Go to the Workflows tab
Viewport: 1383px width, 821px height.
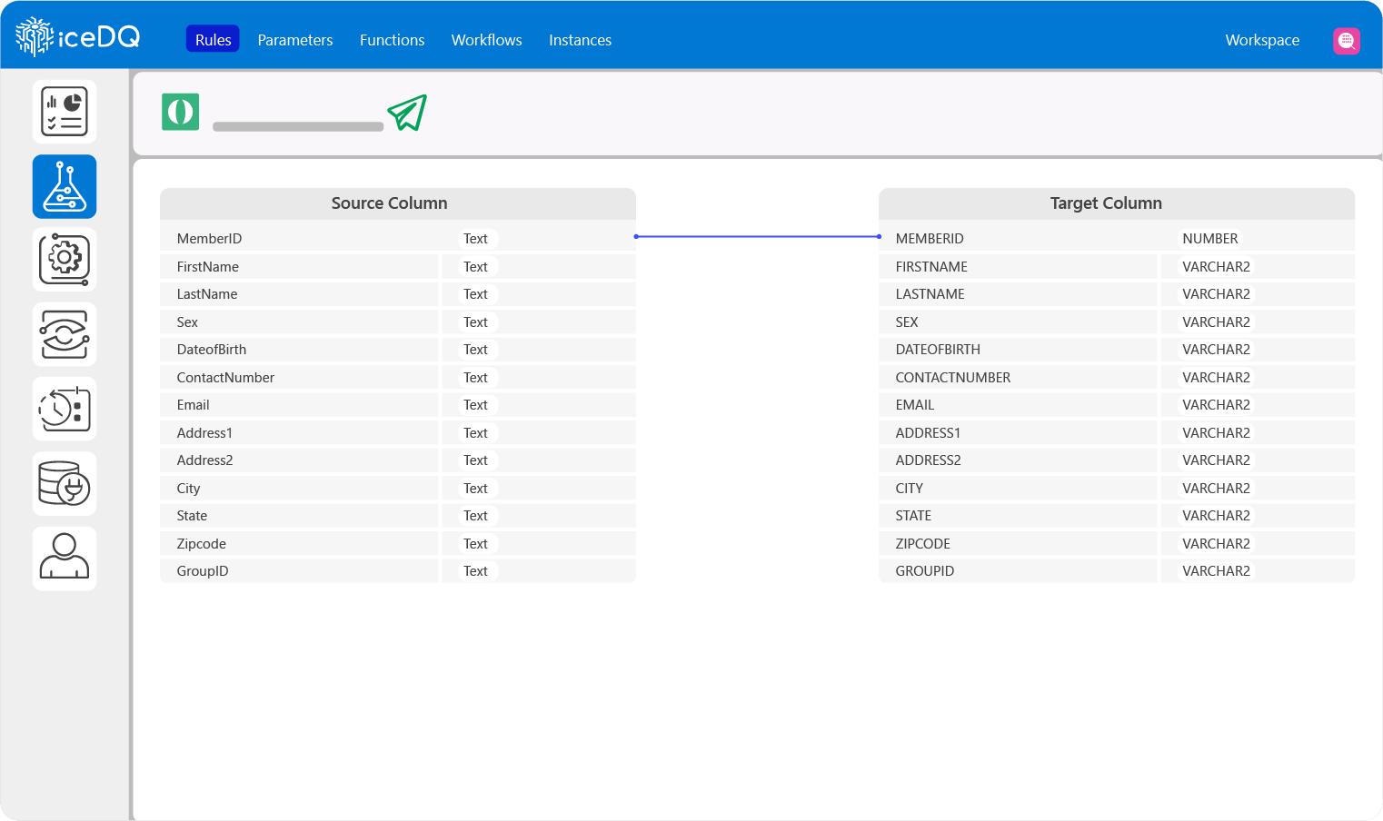point(486,40)
